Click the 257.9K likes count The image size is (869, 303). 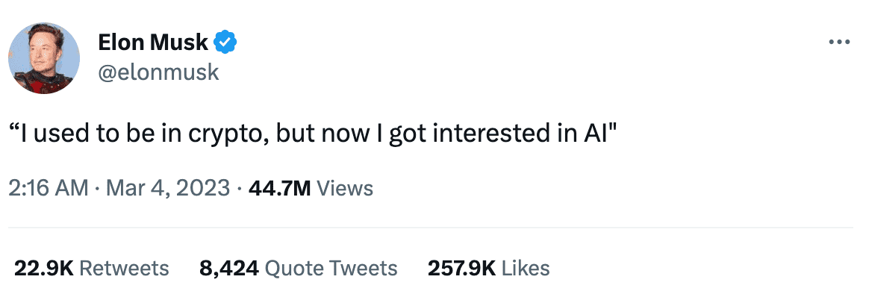461,268
